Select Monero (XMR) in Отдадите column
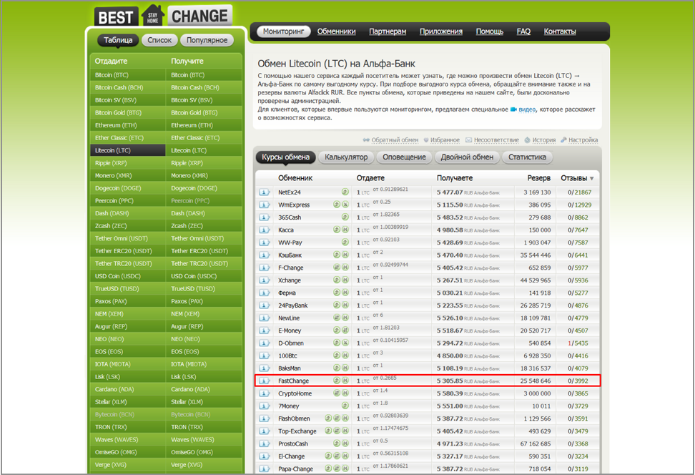This screenshot has height=475, width=695. click(x=128, y=176)
